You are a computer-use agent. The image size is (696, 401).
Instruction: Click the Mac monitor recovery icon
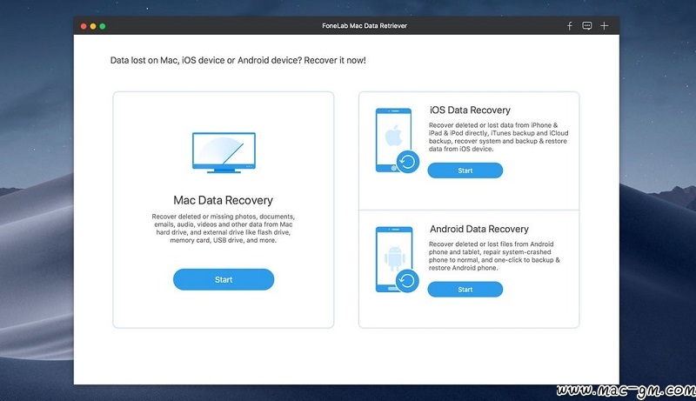click(224, 152)
